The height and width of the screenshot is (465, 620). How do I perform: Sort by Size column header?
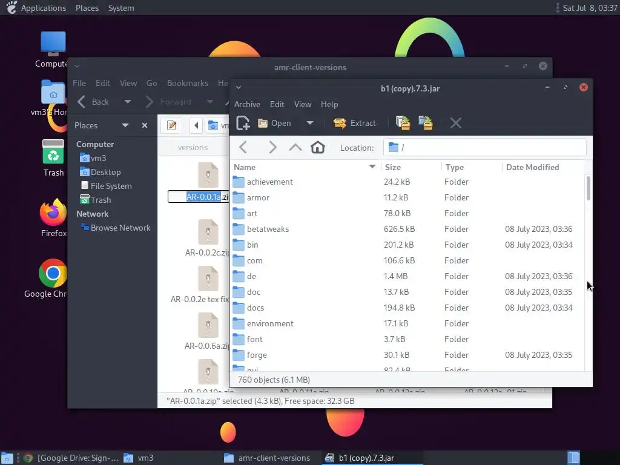(411, 167)
